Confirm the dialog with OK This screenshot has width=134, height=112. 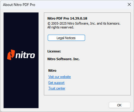coord(119,105)
